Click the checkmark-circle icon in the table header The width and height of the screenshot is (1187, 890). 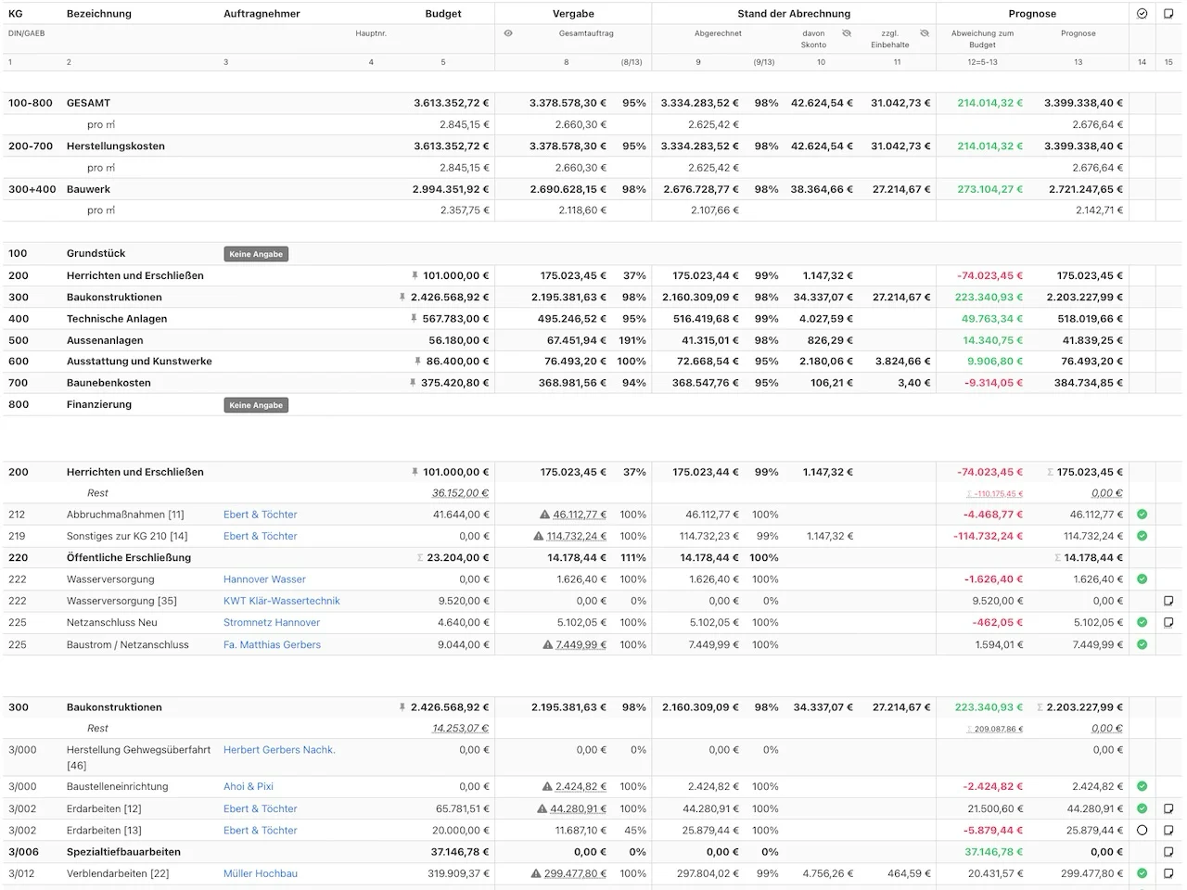pos(1142,13)
